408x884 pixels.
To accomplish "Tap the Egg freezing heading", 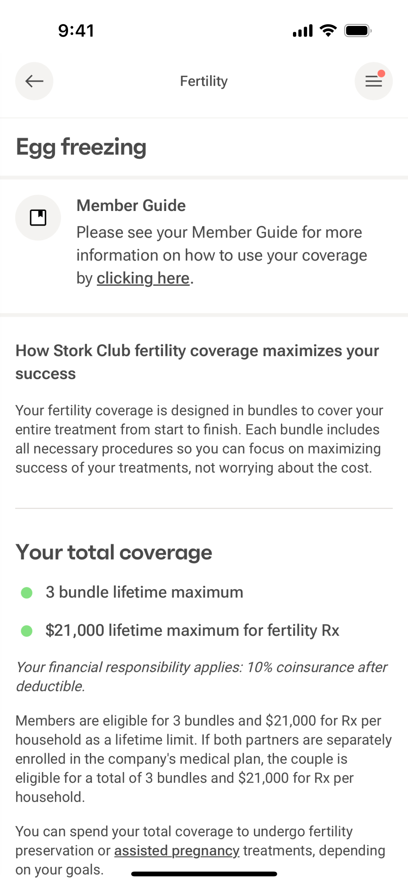I will (x=81, y=147).
